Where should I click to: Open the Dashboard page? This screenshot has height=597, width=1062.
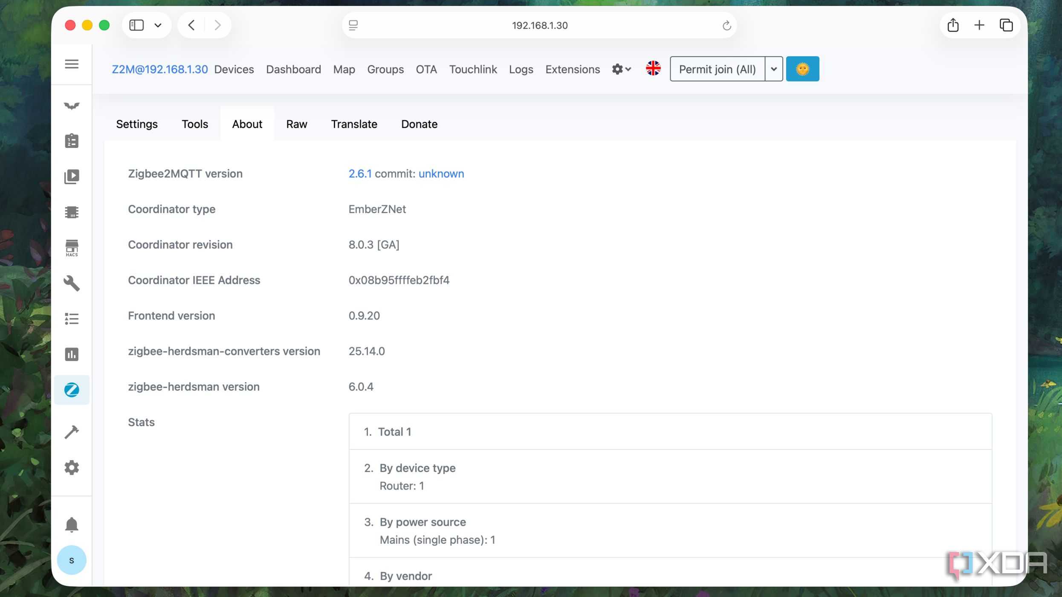pyautogui.click(x=294, y=70)
